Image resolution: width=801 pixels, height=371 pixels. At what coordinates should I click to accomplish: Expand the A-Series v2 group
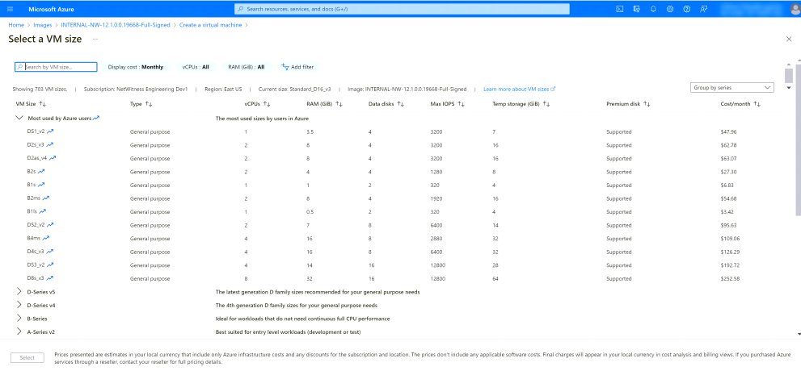click(19, 331)
